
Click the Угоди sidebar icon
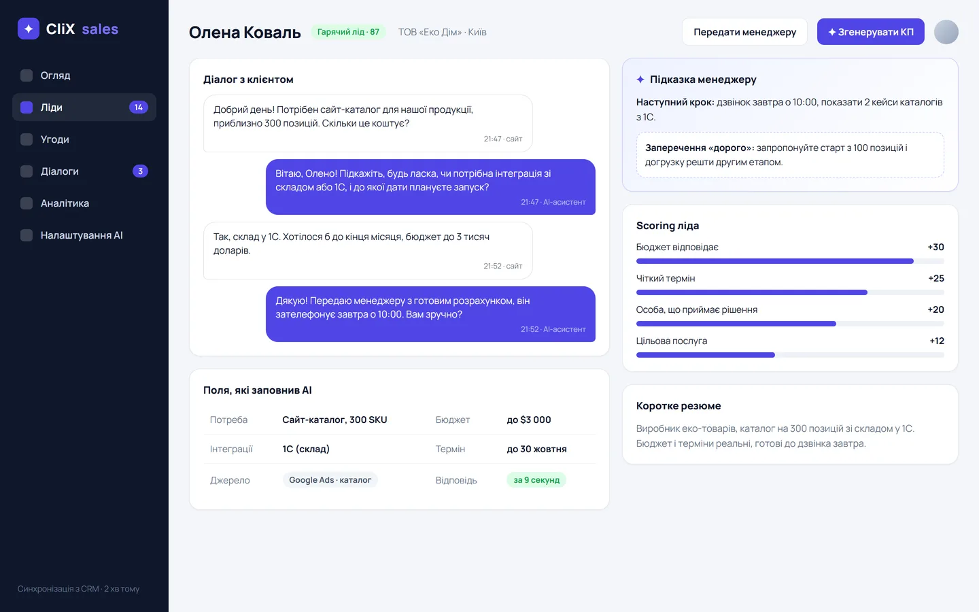(x=27, y=139)
